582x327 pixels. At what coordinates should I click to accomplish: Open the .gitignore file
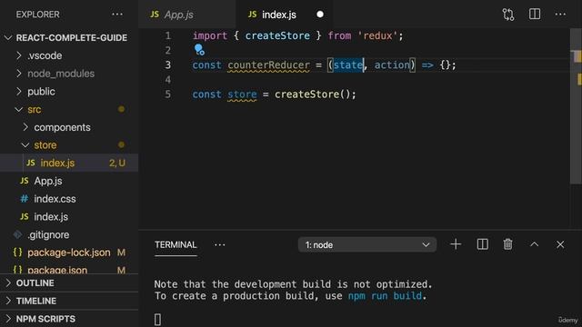pos(69,234)
